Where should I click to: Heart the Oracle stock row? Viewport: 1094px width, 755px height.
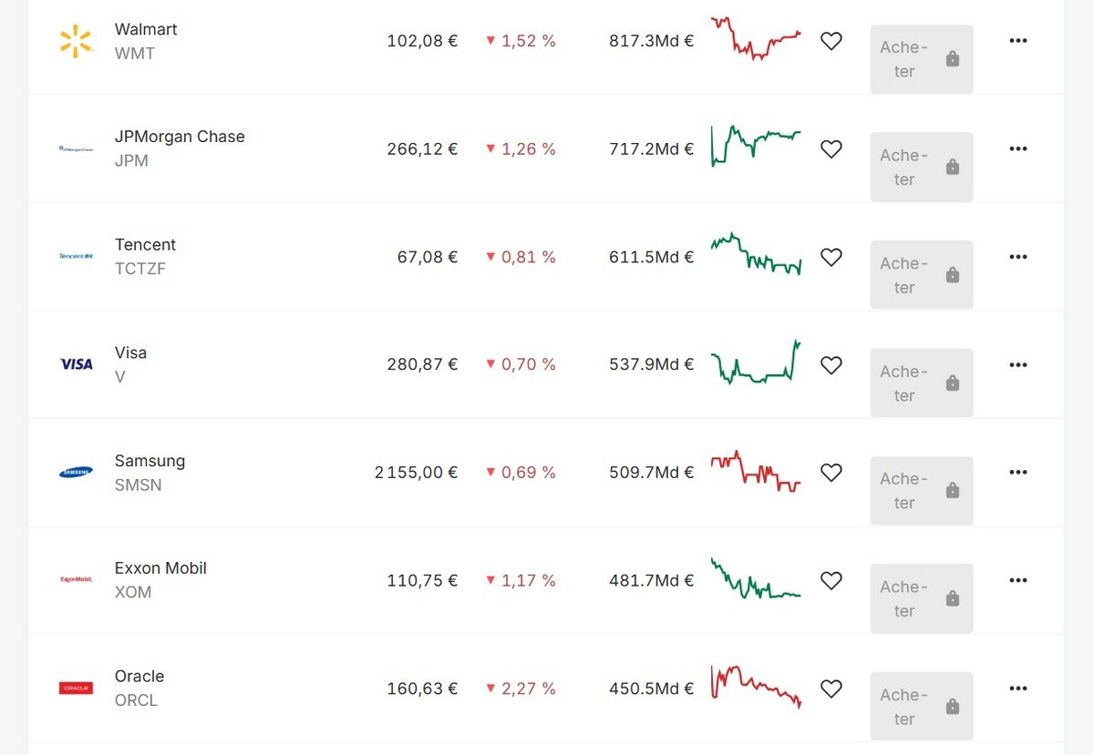[x=831, y=689]
